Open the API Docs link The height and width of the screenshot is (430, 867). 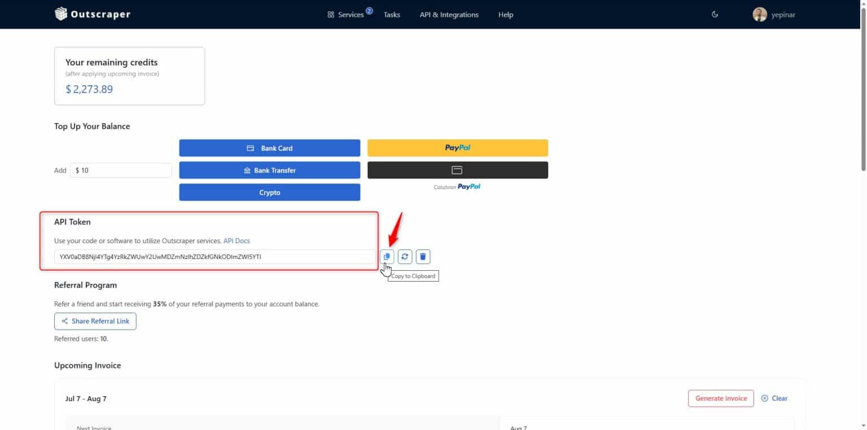[x=237, y=241]
